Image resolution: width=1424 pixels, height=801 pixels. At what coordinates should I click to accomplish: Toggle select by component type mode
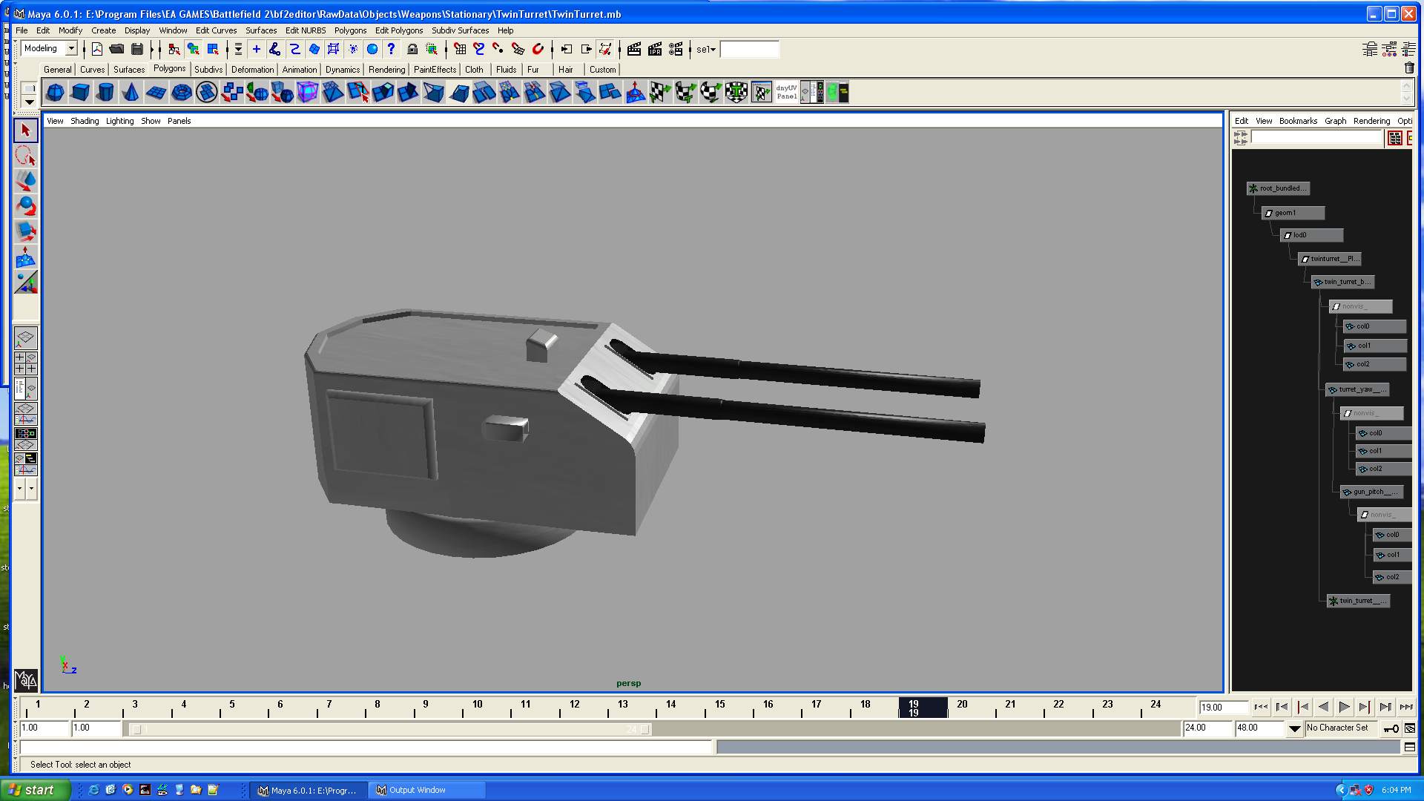pyautogui.click(x=214, y=49)
